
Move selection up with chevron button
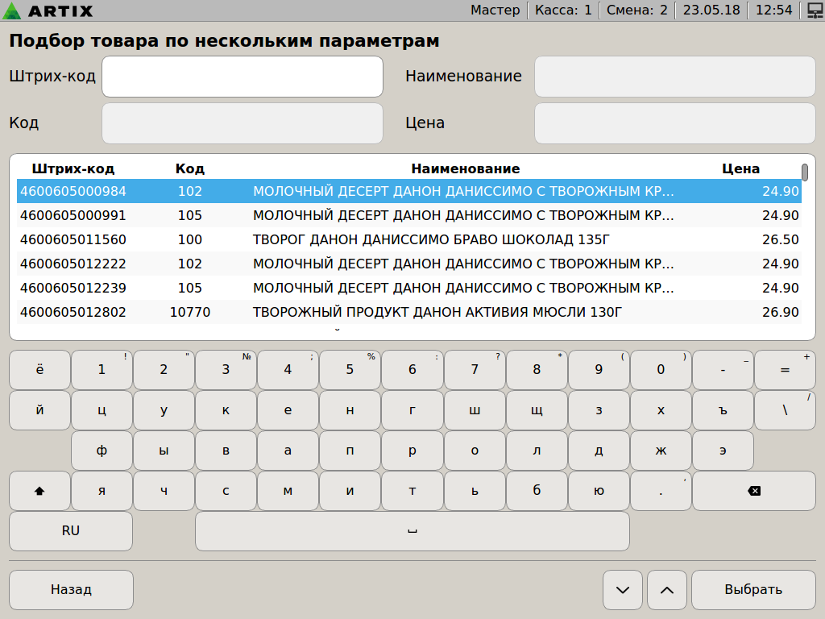coord(667,590)
